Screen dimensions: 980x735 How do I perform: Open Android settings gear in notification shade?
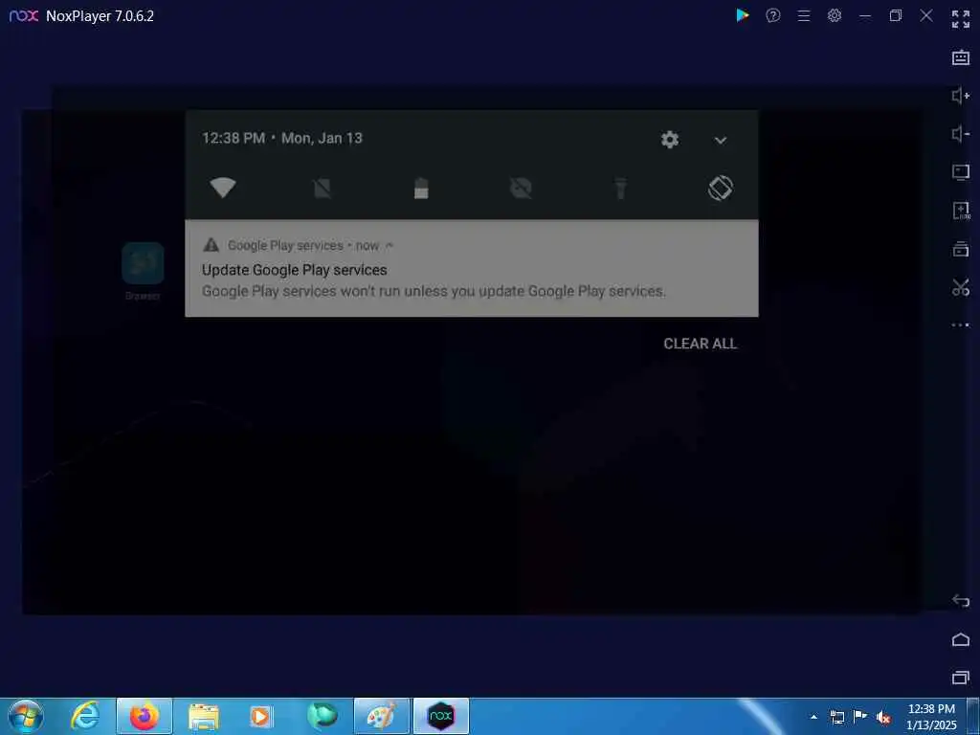[670, 140]
